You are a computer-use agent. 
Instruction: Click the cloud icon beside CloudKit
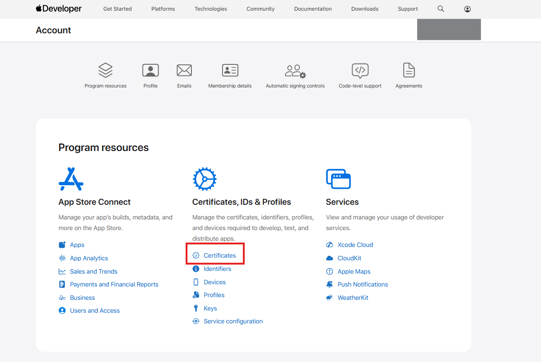coord(330,258)
